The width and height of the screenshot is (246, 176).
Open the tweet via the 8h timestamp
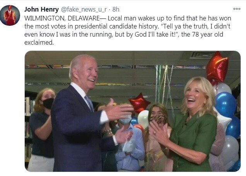[115, 9]
